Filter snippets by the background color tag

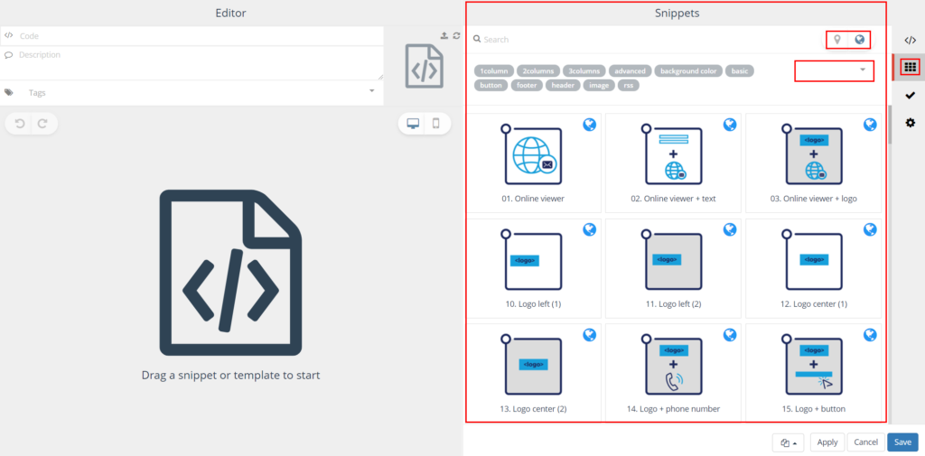click(x=687, y=70)
